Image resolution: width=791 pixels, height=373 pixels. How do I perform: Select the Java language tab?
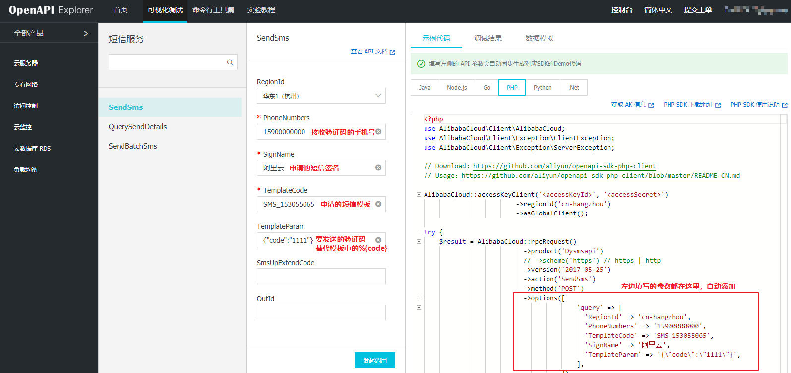[x=425, y=88]
